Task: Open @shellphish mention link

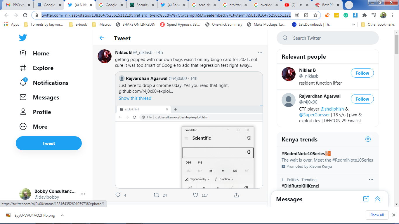Action: point(332,109)
